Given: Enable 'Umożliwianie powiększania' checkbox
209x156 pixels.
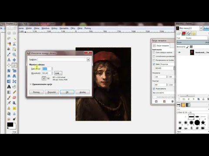Looking at the screenshot, I should [154, 56].
